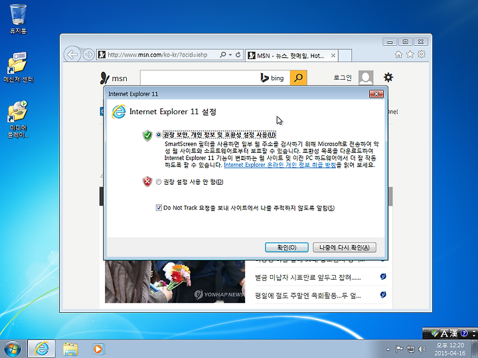Screen dimensions: 478x358
Task: Open MSN settings gear icon
Action: pyautogui.click(x=388, y=78)
